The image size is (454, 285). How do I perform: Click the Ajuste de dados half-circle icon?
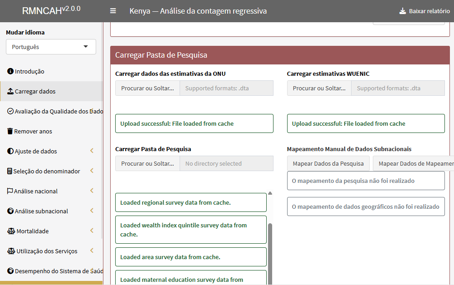(x=10, y=151)
